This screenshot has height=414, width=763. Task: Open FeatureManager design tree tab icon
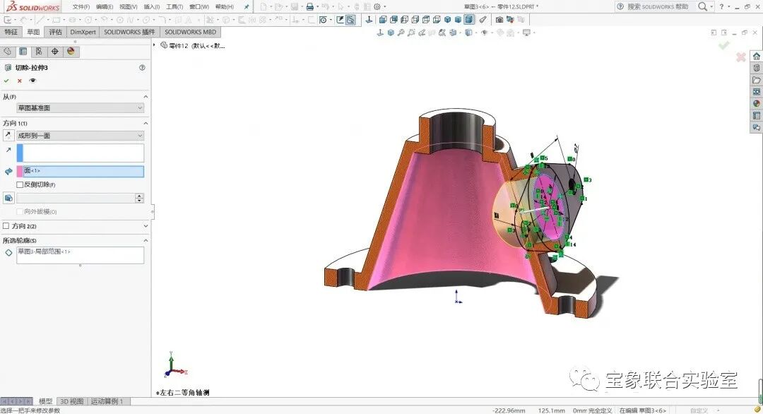pos(7,51)
